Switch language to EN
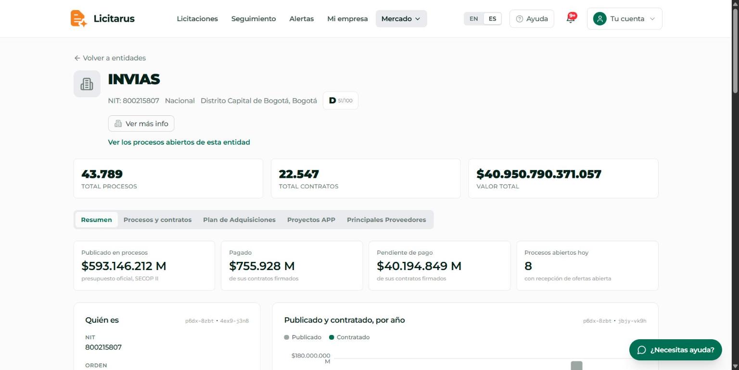Screen dimensions: 739x370 point(474,19)
